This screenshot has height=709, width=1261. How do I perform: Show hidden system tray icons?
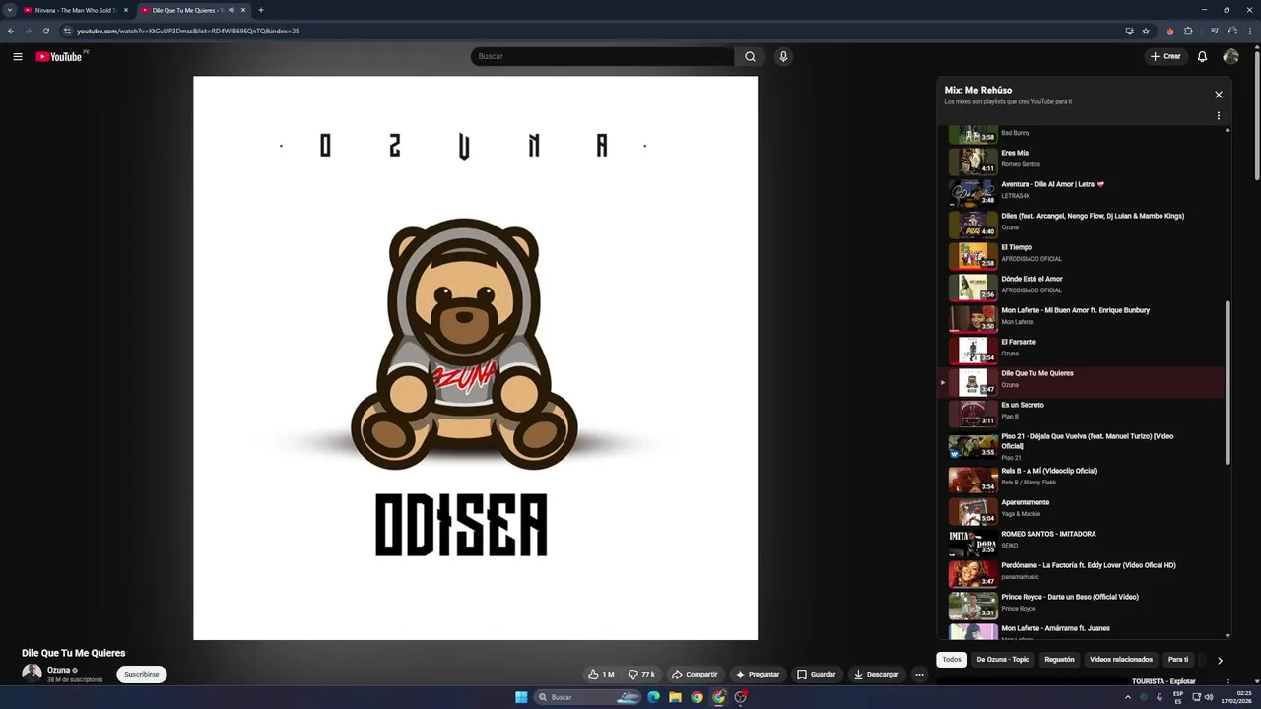click(x=1128, y=697)
